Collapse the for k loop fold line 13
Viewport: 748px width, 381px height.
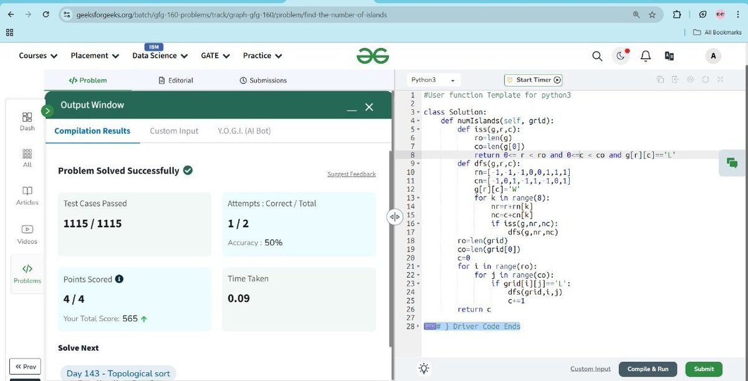(418, 198)
